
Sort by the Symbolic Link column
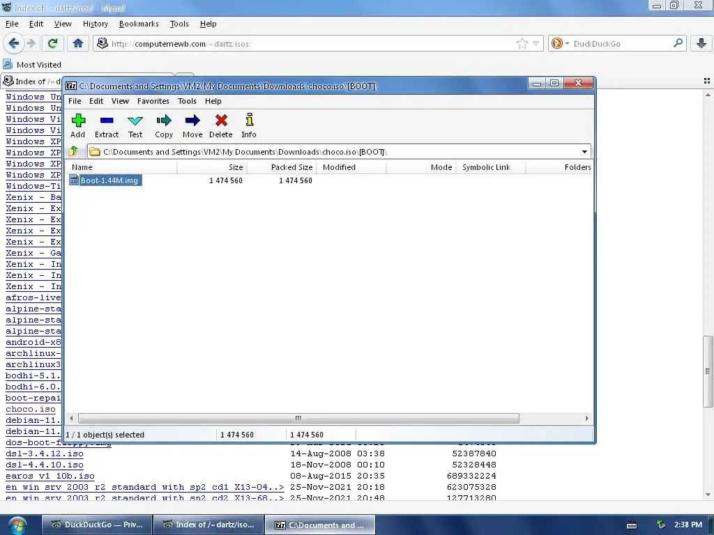491,167
